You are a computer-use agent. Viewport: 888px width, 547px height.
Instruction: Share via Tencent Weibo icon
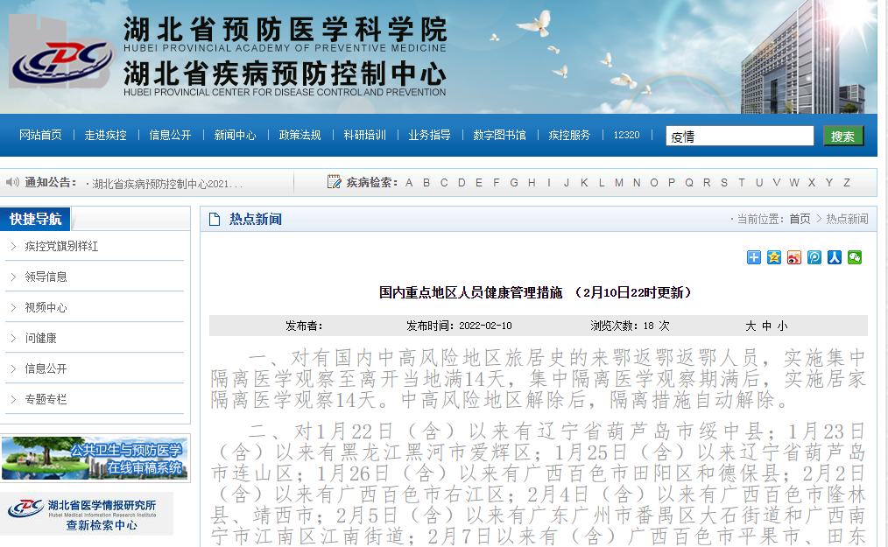pos(814,257)
